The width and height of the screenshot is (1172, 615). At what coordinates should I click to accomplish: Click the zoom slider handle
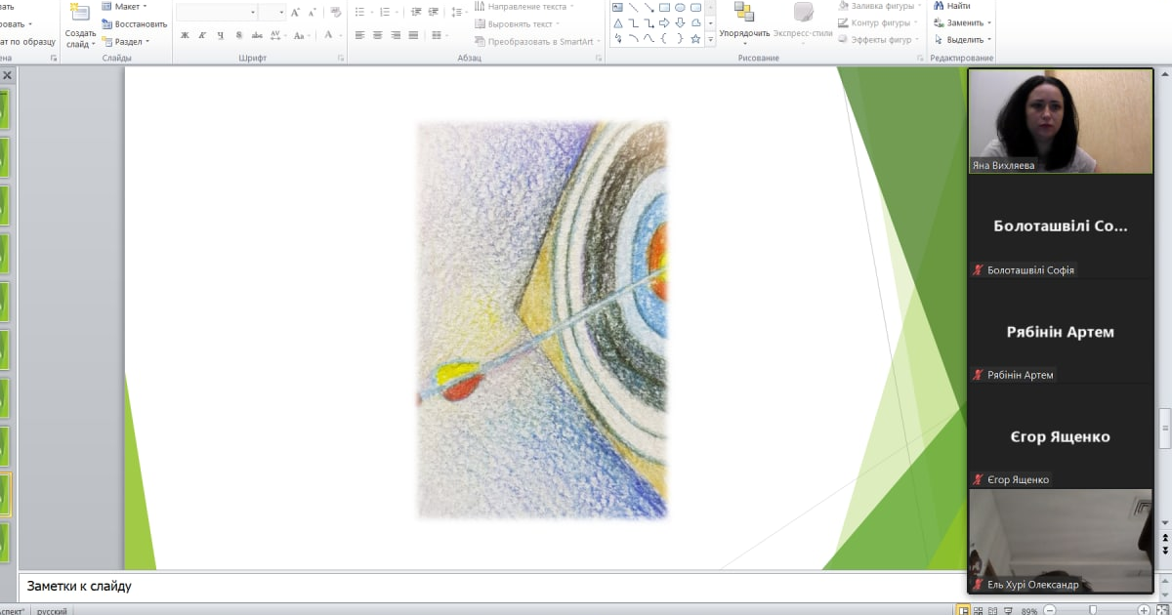coord(1093,610)
